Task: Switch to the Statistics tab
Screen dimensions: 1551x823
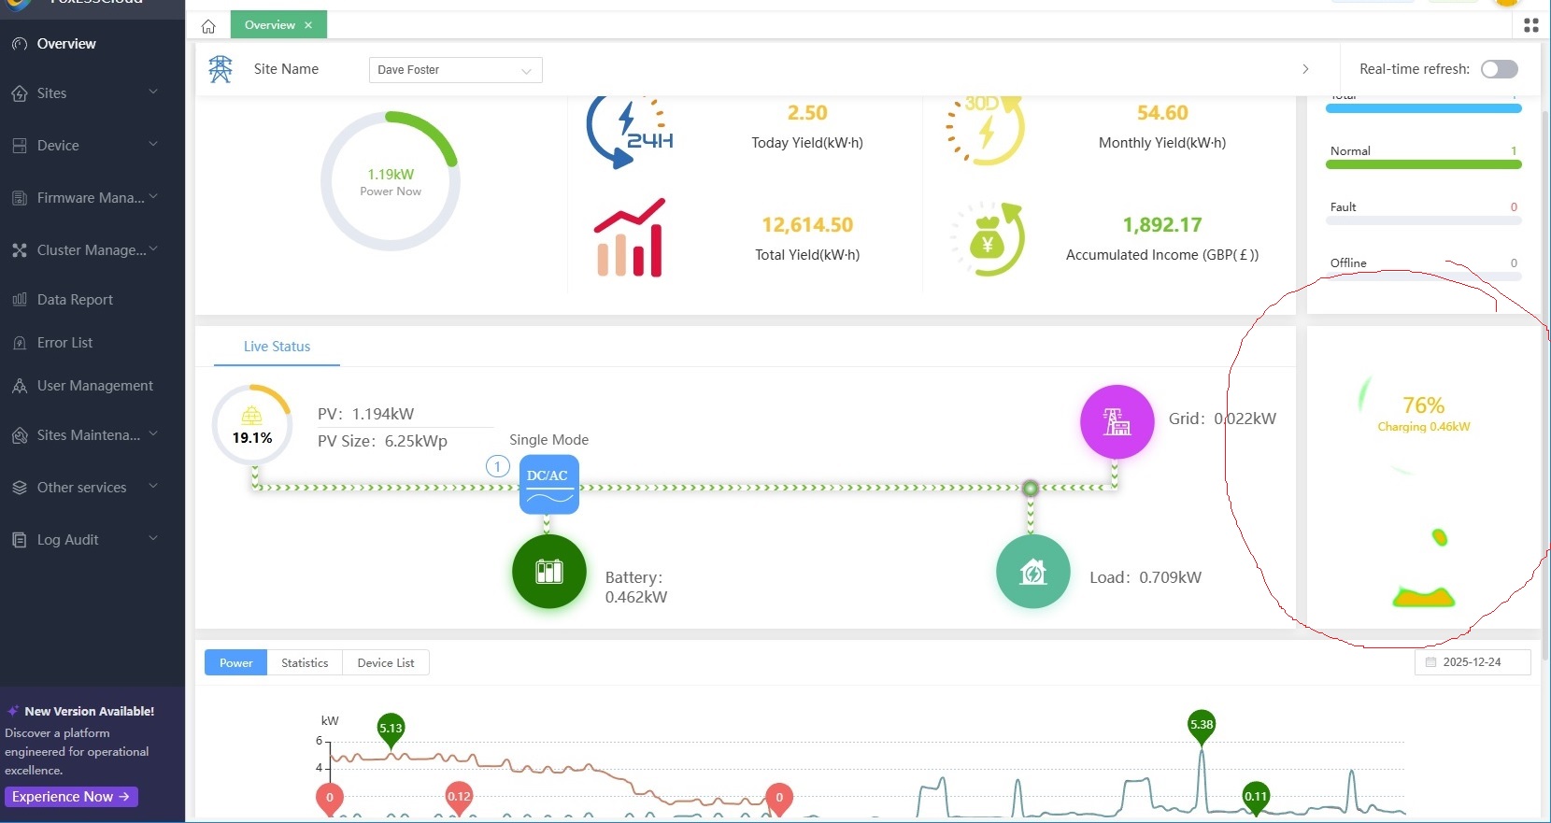Action: click(x=305, y=663)
